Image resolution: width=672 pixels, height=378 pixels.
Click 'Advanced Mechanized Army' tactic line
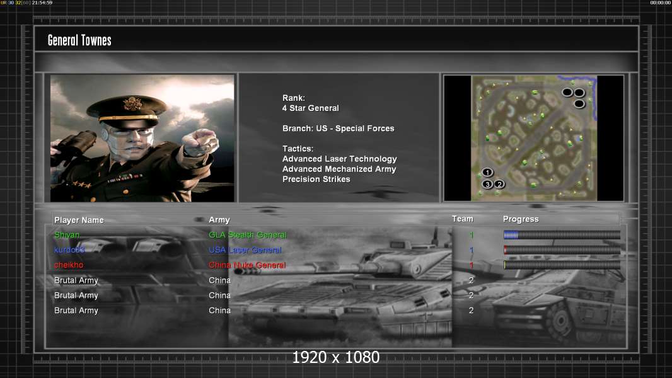coord(339,169)
